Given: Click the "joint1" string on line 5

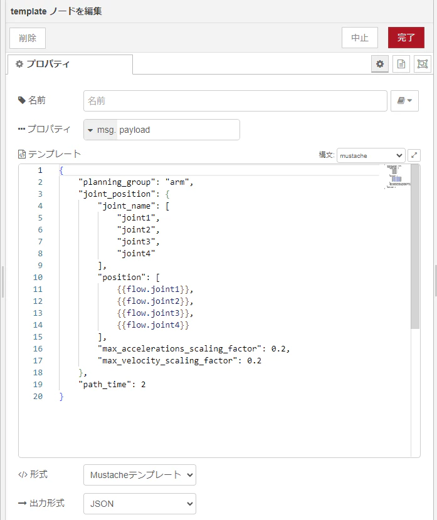Looking at the screenshot, I should tap(136, 218).
